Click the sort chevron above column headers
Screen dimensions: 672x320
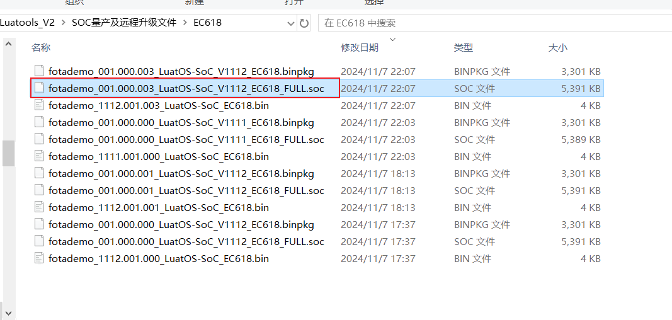(392, 40)
